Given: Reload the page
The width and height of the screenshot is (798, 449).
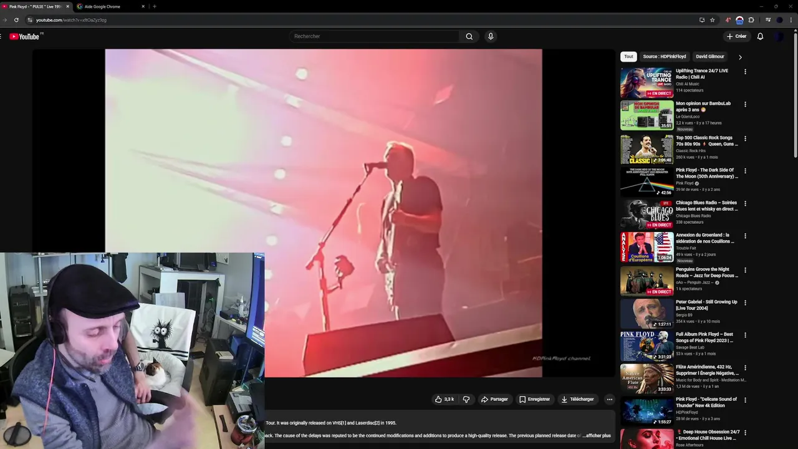Looking at the screenshot, I should coord(16,20).
